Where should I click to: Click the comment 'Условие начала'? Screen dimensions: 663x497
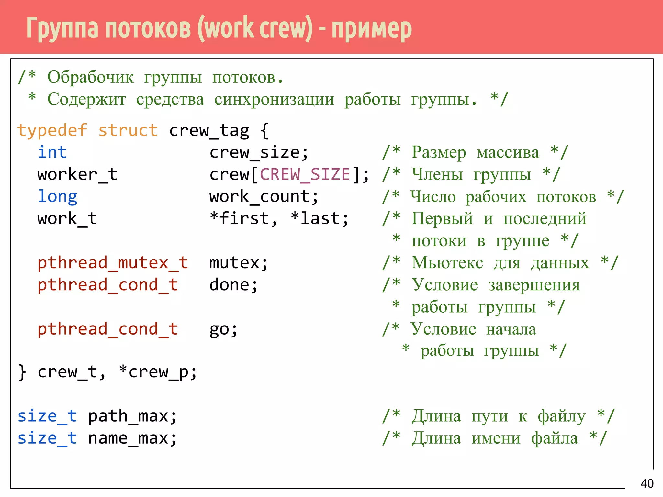tap(473, 329)
